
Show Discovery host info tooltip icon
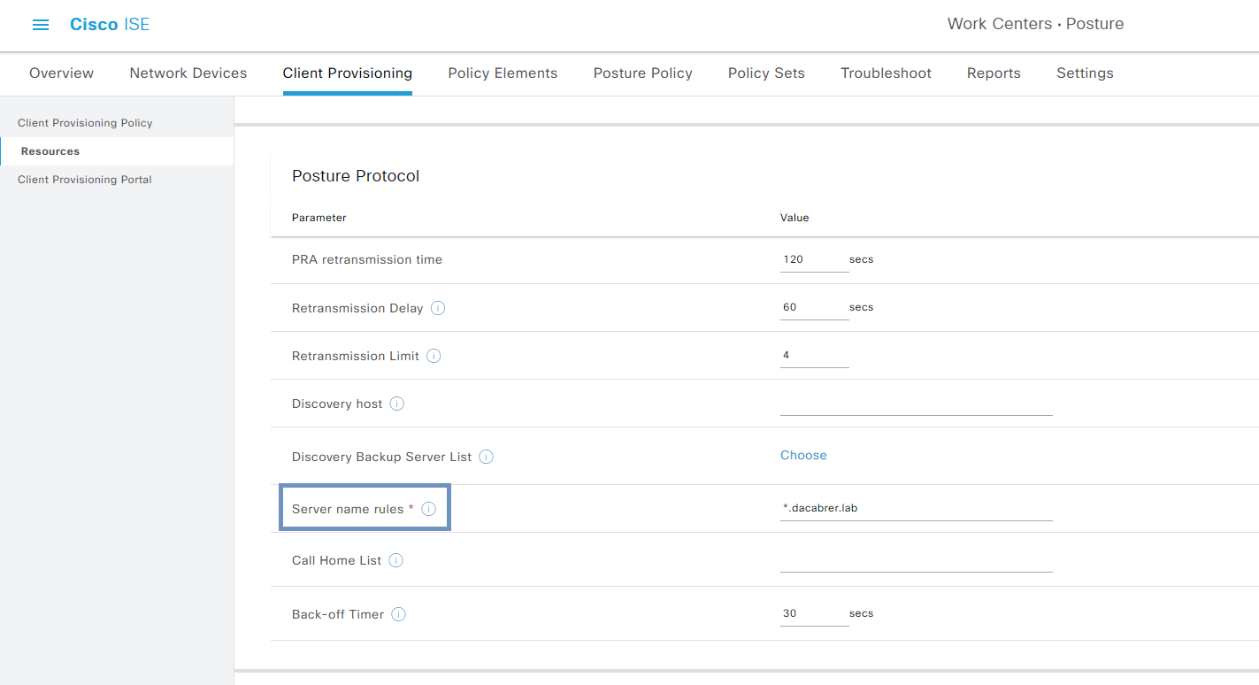[x=397, y=404]
